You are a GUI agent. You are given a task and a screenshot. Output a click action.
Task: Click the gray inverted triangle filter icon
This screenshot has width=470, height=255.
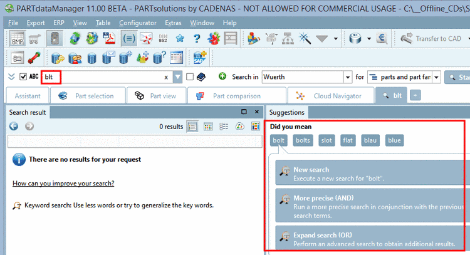point(322,39)
